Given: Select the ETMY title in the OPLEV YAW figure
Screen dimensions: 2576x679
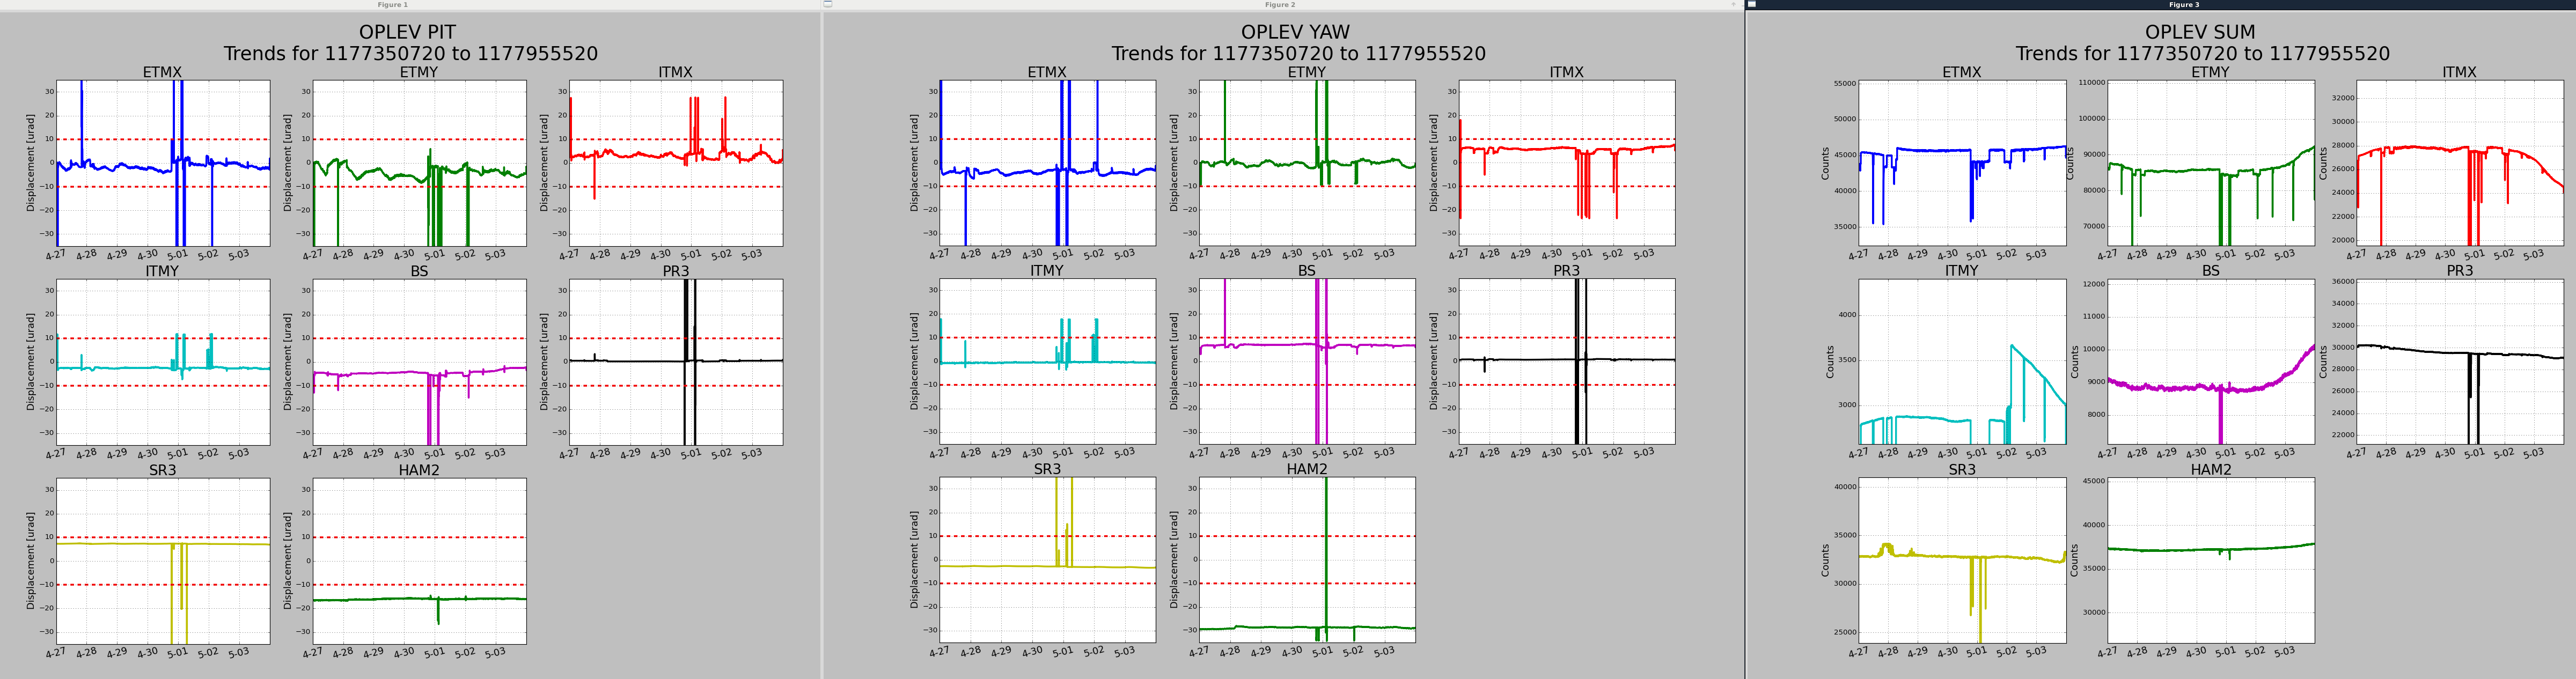Looking at the screenshot, I should pos(1307,72).
